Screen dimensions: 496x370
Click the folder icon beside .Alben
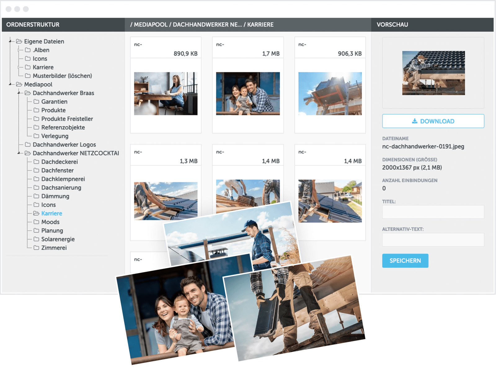(28, 50)
